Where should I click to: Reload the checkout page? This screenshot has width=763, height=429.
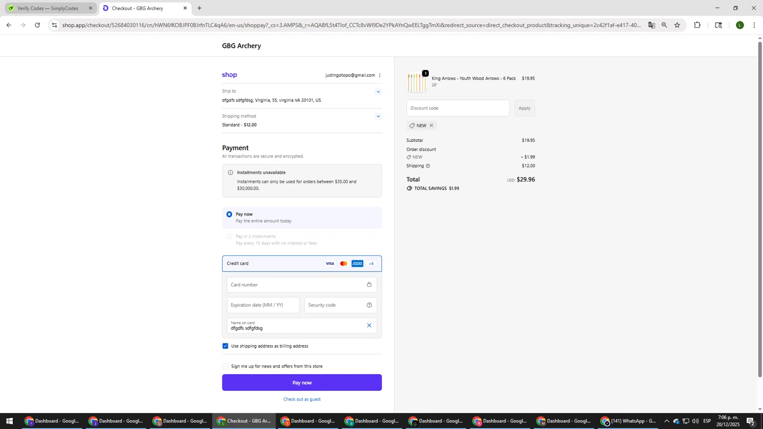[37, 25]
